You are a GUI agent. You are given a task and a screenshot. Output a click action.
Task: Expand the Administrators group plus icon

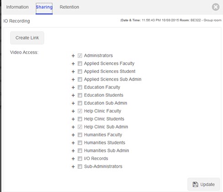pos(73,56)
